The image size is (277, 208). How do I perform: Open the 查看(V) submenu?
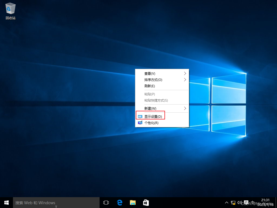(162, 74)
